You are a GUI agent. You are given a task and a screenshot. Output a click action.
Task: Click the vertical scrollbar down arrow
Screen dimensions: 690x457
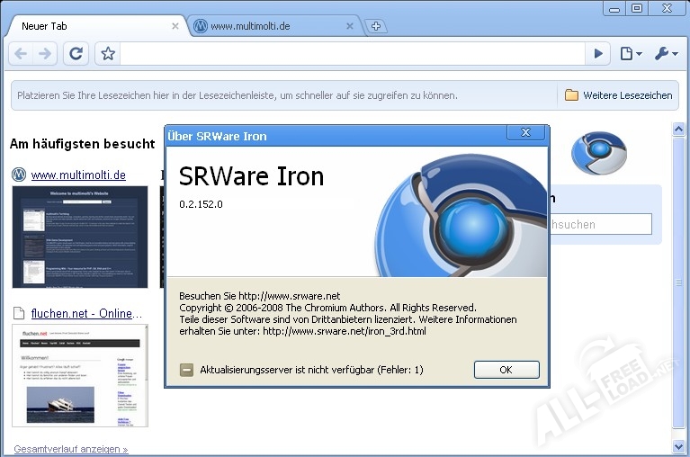tap(678, 446)
